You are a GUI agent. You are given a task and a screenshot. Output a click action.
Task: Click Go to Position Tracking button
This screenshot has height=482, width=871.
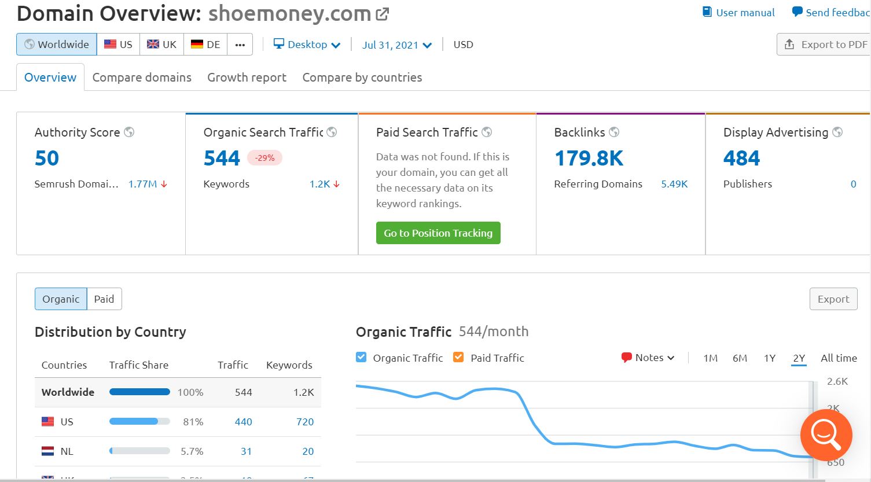click(x=438, y=233)
